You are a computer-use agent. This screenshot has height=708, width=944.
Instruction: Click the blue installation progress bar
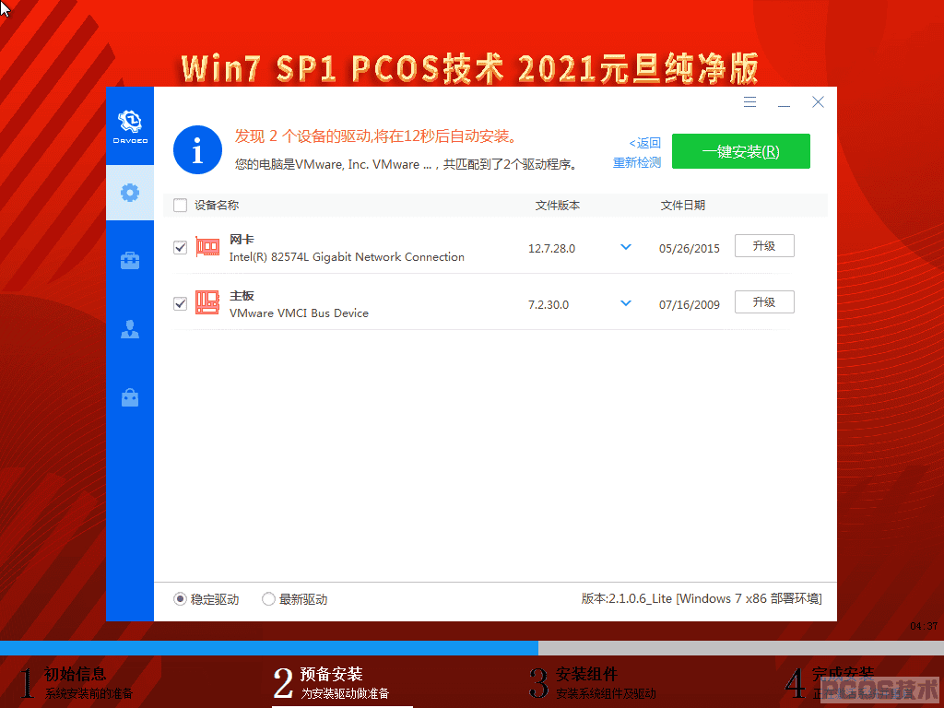[x=269, y=648]
